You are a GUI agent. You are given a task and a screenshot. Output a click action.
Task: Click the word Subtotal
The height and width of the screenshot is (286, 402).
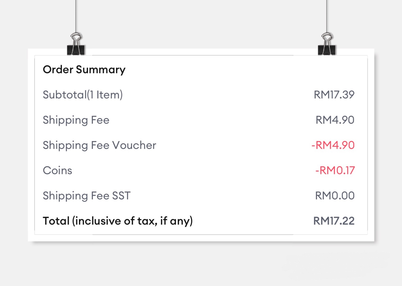click(x=65, y=95)
